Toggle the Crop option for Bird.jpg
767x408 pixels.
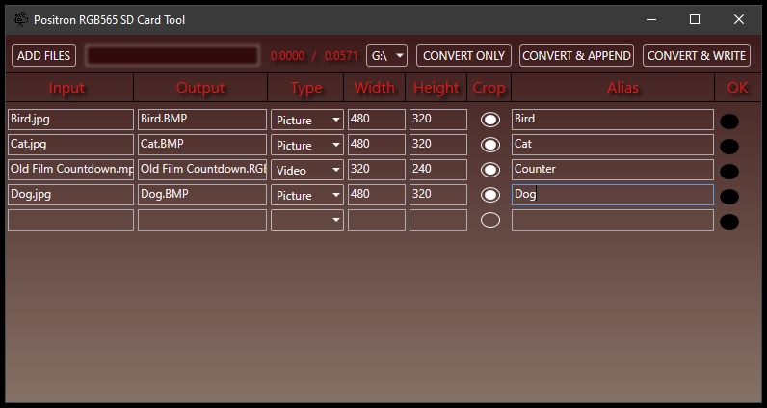[490, 120]
